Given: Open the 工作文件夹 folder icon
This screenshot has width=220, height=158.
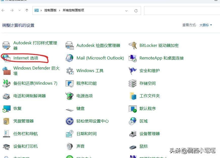Looking at the screenshot, I should (133, 96).
